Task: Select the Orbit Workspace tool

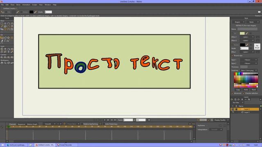Action: (12, 63)
